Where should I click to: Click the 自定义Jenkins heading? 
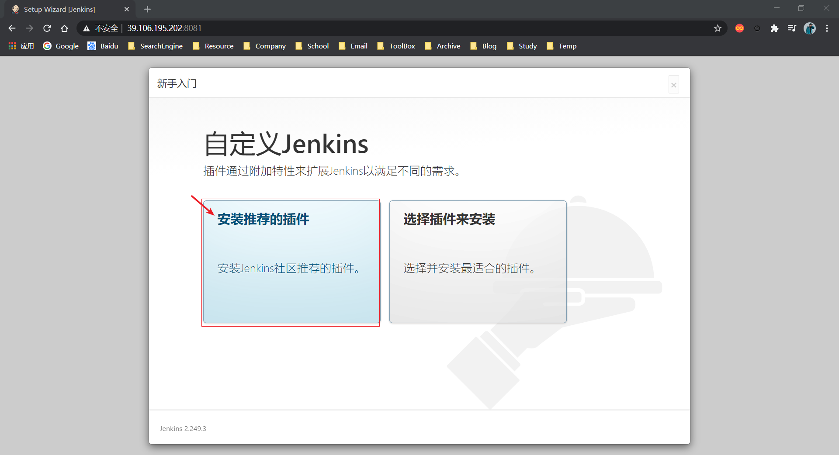click(x=286, y=144)
